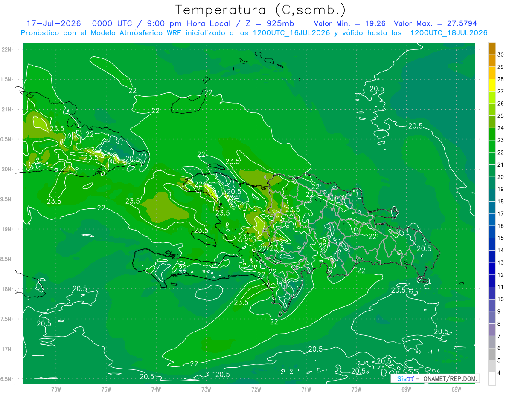Select the "Z = 925mb" pressure level text

pos(271,23)
